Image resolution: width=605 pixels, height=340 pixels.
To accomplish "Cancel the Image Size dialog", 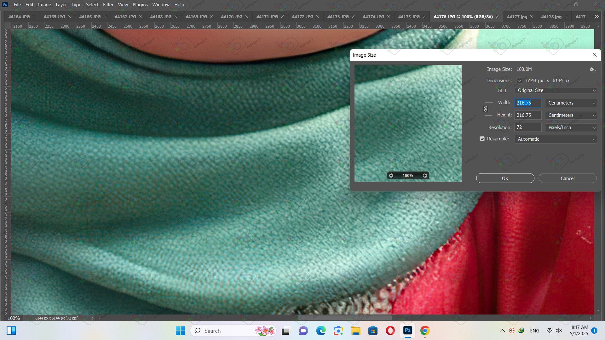I will coord(568,178).
